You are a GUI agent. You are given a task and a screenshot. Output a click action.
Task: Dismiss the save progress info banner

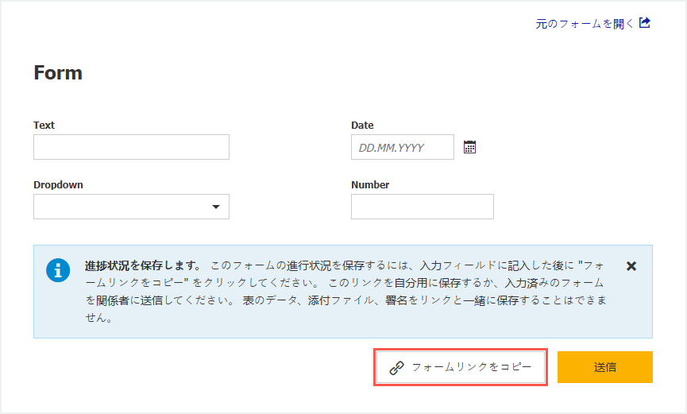(x=631, y=266)
